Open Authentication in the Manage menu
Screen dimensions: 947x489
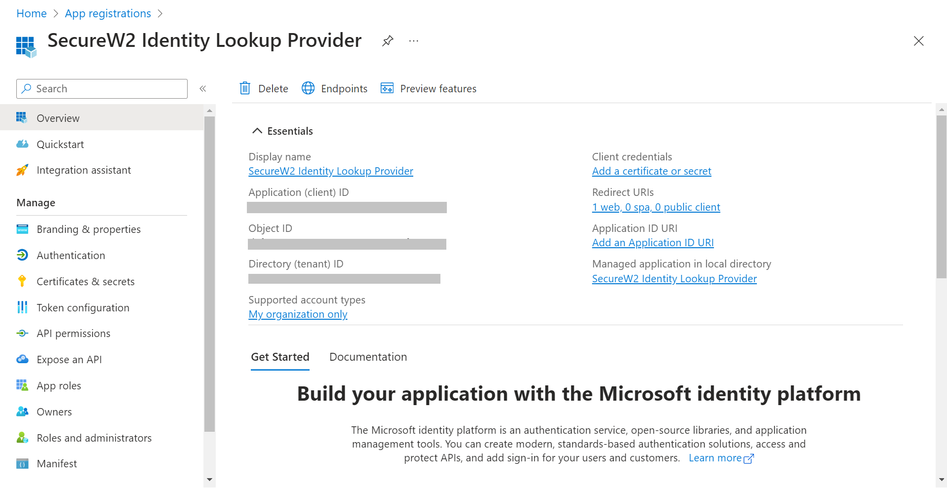tap(71, 255)
